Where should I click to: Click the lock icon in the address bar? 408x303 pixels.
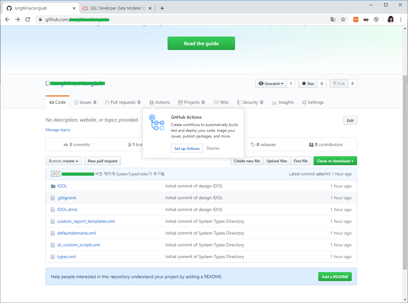coord(40,19)
